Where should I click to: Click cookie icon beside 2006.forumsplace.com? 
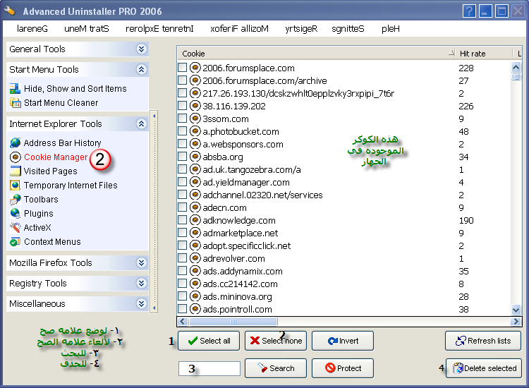click(x=195, y=68)
